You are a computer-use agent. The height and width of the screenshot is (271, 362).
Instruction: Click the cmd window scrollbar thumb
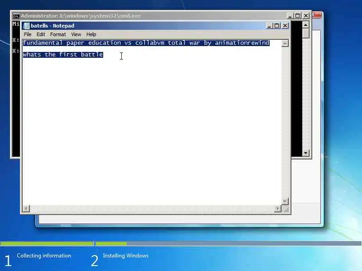306,33
